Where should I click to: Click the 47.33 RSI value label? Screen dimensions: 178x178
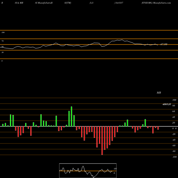pyautogui.click(x=164, y=44)
